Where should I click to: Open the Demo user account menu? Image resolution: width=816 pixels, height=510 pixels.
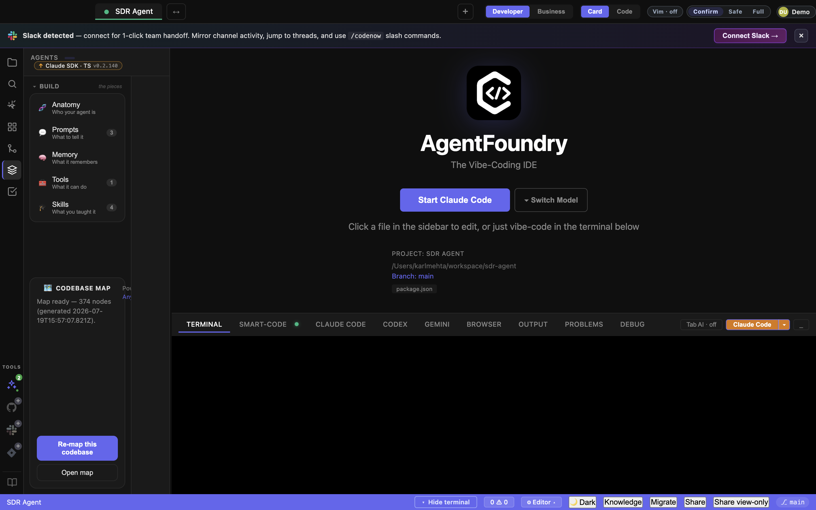coord(796,12)
